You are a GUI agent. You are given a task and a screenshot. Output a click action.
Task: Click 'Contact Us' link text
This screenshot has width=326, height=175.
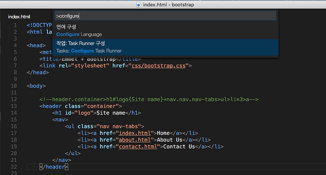pyautogui.click(x=179, y=147)
